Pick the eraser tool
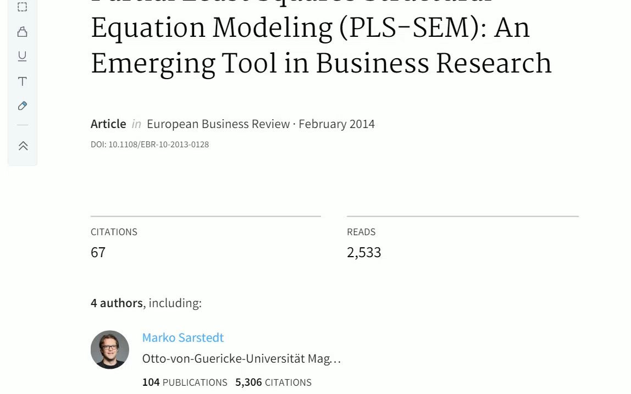Viewport: 631px width, 394px height. (x=23, y=106)
